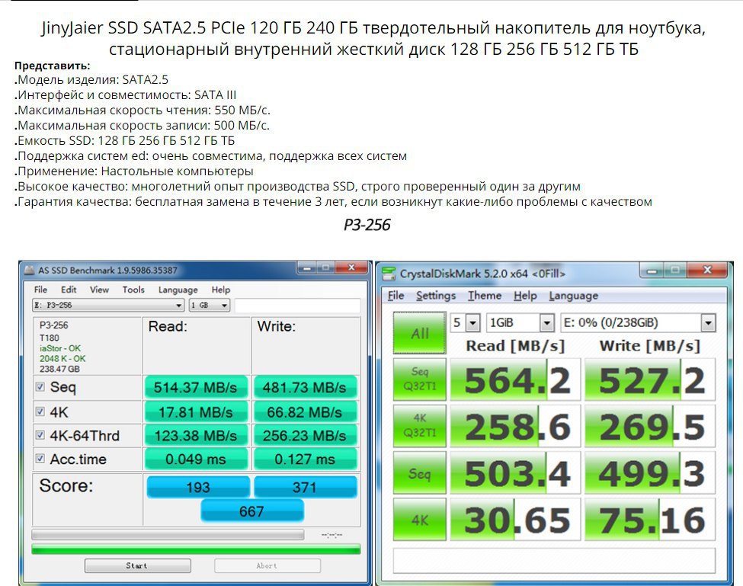Click the Abort button in AS SSD
This screenshot has height=586, width=743.
tap(267, 565)
